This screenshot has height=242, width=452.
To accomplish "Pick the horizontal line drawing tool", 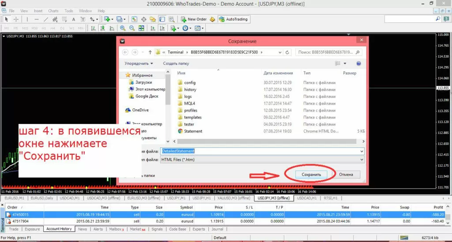I will pyautogui.click(x=37, y=19).
